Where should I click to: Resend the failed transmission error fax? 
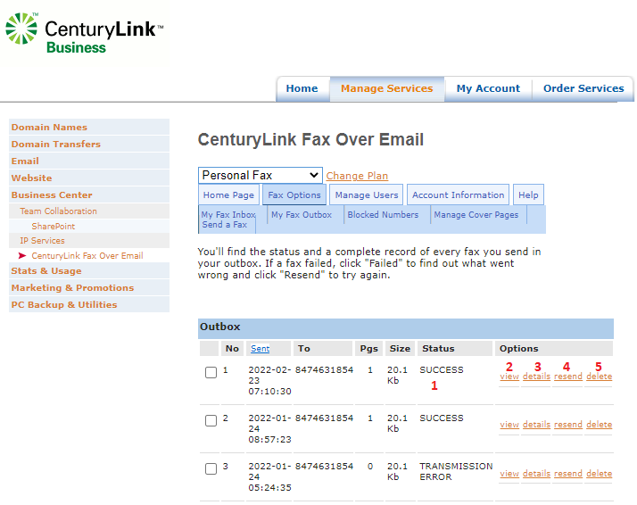coord(567,474)
